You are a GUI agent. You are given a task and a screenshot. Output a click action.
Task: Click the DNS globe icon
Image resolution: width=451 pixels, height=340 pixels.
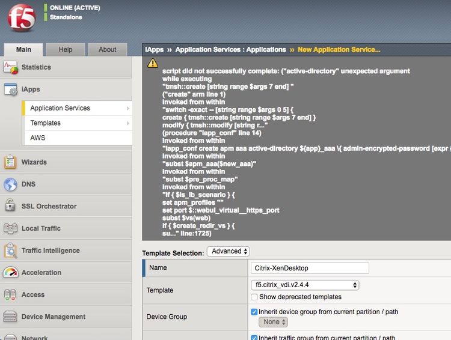10,184
